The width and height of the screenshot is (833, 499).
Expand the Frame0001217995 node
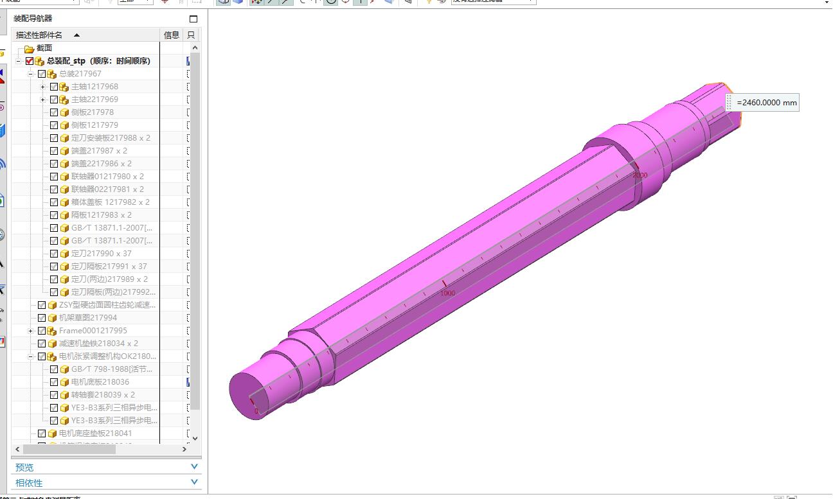(31, 331)
